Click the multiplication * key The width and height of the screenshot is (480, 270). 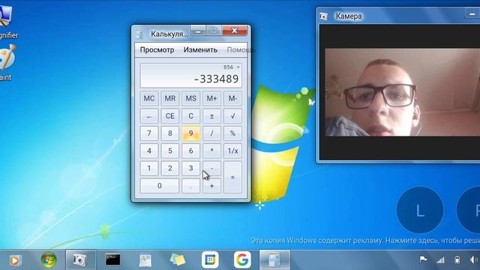coord(211,151)
